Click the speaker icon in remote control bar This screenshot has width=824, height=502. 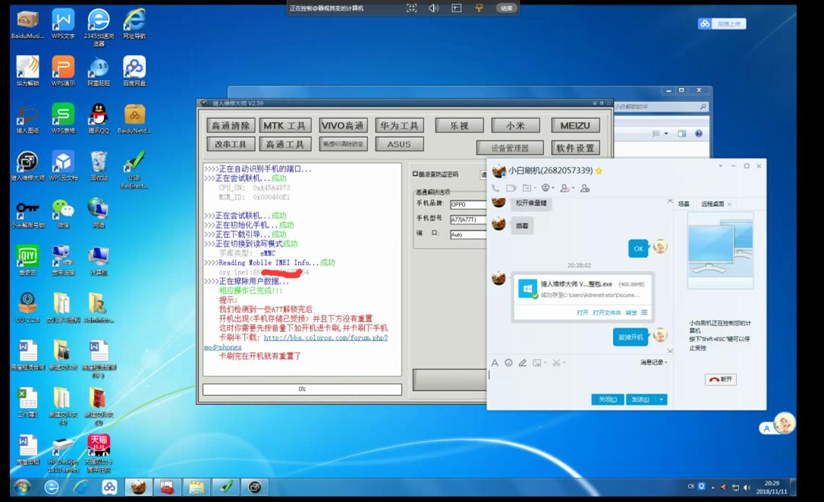[433, 8]
